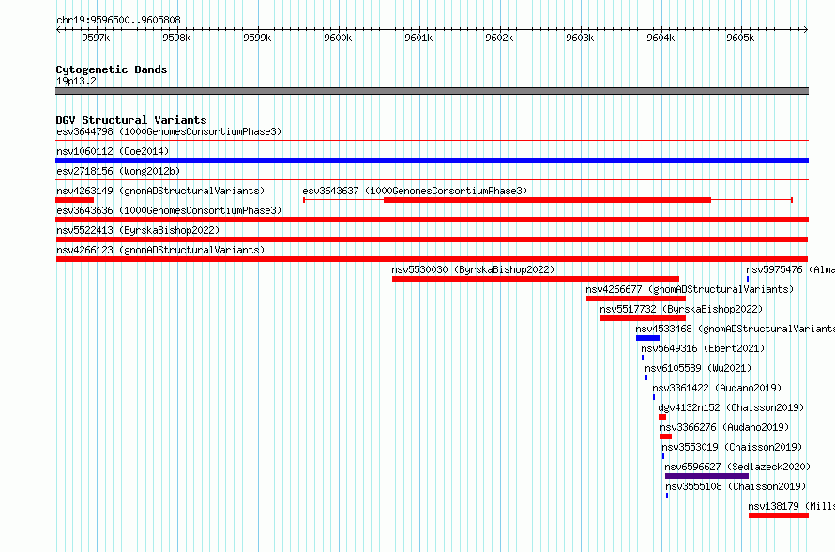Click the thick red esv3643637 bar
Screen dimensions: 835x552
[x=547, y=200]
